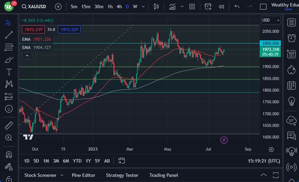
Task: Select the ruler measure tool
Action: coord(9,126)
